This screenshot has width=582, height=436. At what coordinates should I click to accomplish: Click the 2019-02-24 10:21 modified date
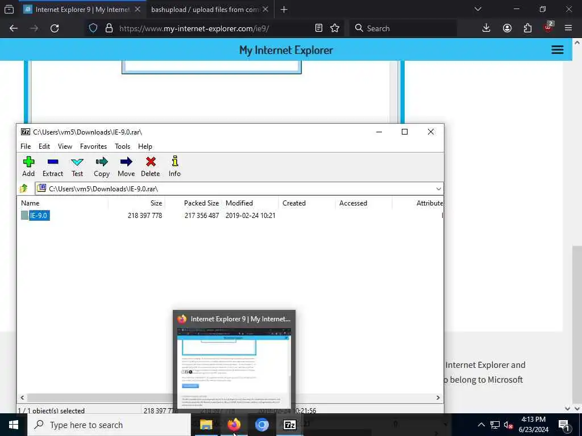click(x=251, y=215)
